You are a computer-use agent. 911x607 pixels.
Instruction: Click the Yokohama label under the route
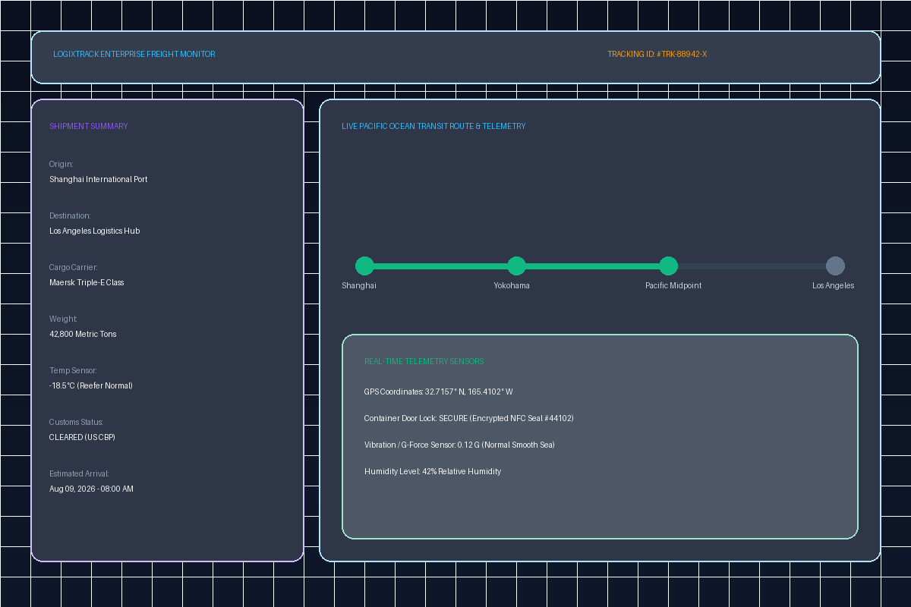click(x=512, y=285)
